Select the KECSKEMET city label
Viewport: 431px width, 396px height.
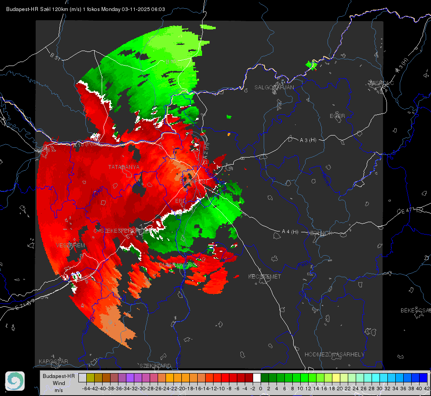click(265, 276)
